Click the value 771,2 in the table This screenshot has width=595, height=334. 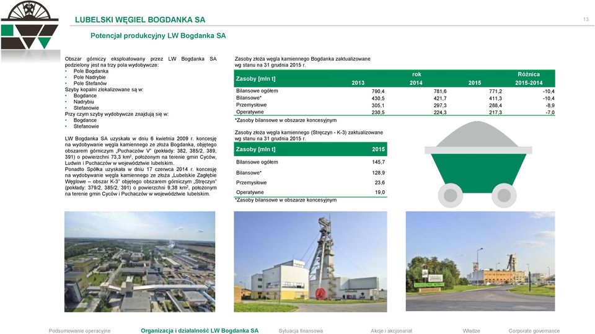[495, 91]
